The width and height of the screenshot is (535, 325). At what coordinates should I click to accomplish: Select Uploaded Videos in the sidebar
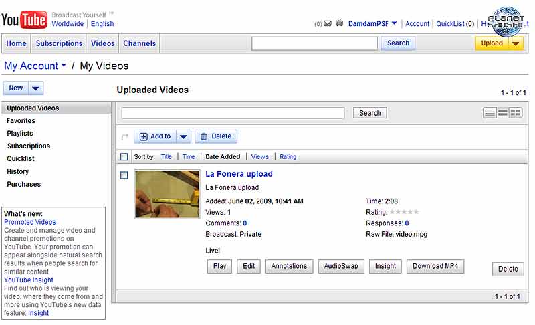point(56,108)
